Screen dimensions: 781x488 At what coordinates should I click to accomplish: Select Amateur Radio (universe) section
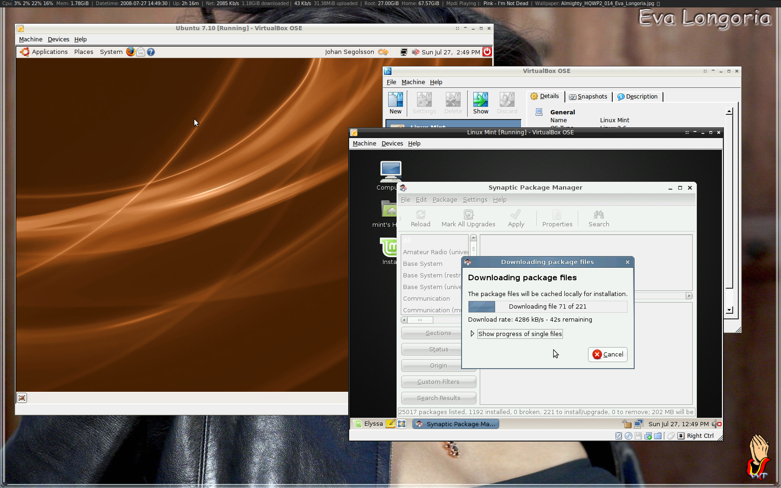click(x=435, y=252)
